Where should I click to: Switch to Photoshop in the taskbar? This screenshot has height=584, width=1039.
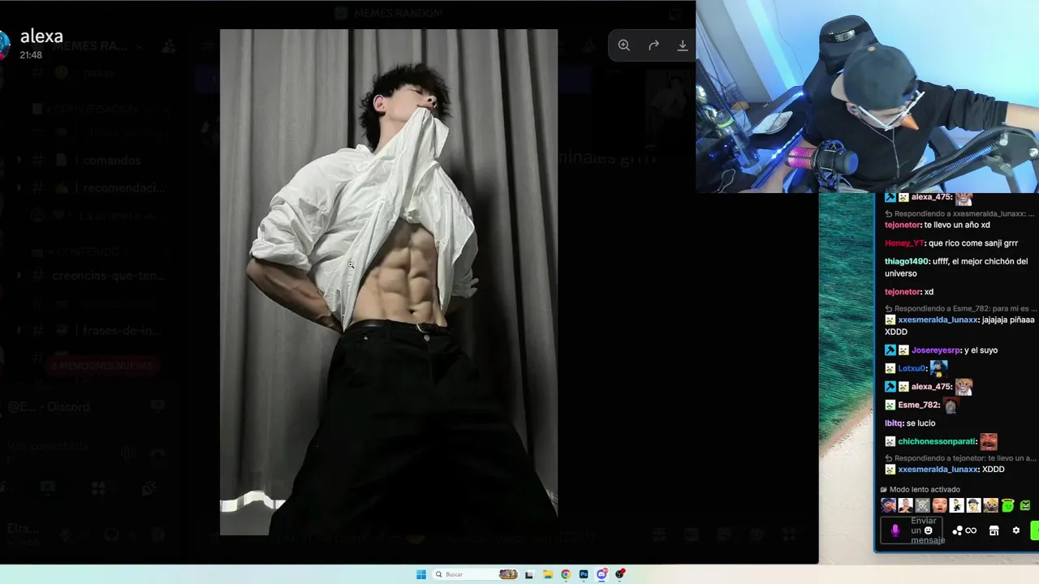pyautogui.click(x=584, y=574)
